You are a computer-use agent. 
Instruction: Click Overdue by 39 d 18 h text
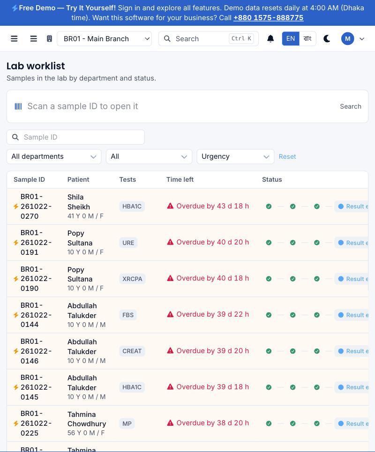[x=213, y=386]
